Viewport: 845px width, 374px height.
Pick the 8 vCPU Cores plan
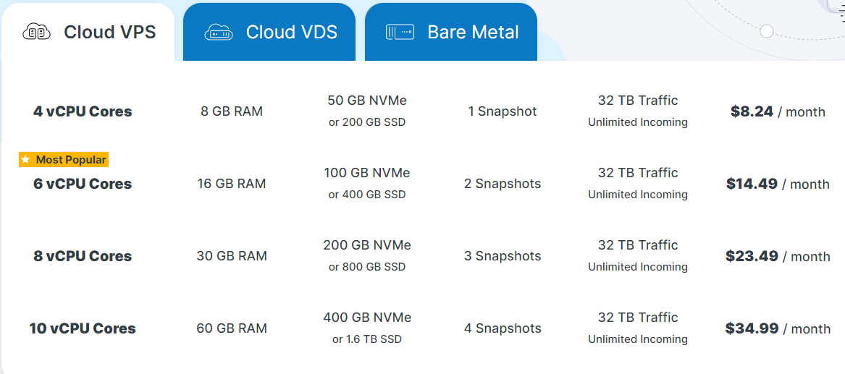point(83,256)
